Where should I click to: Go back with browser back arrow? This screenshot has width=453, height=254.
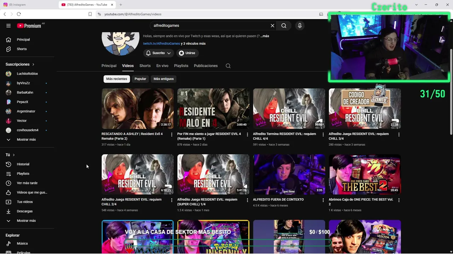click(5, 14)
